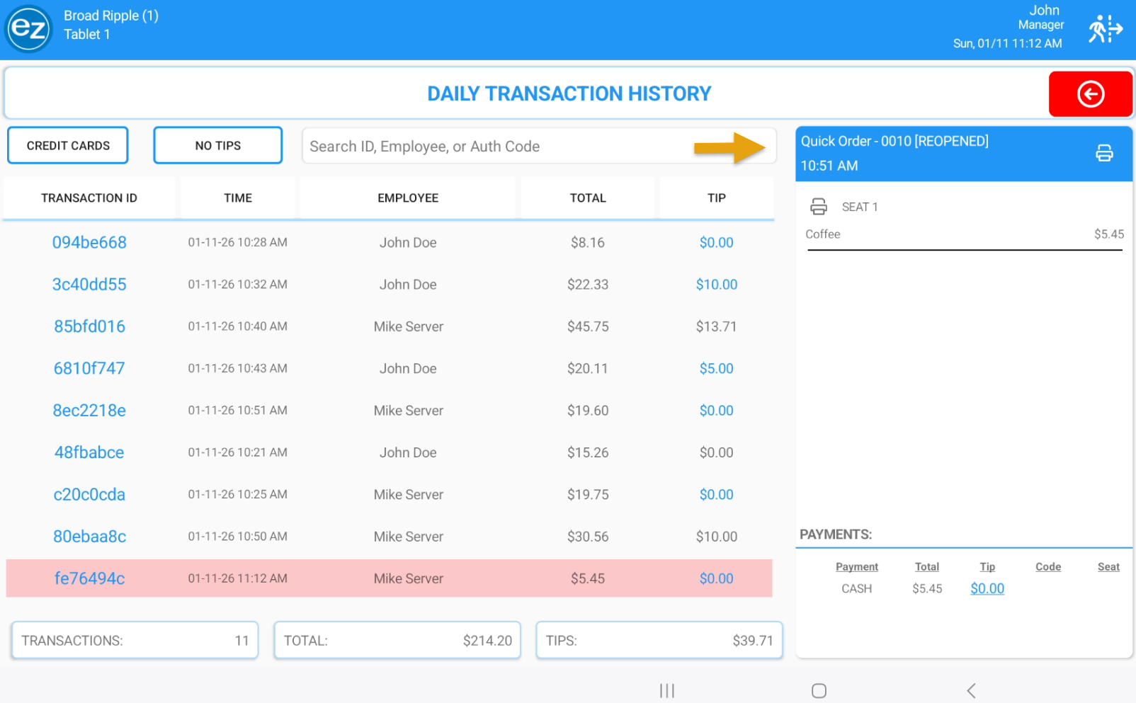This screenshot has height=703, width=1136.
Task: Click the Quick Order - 0010 [REOPENED] header
Action: (894, 141)
